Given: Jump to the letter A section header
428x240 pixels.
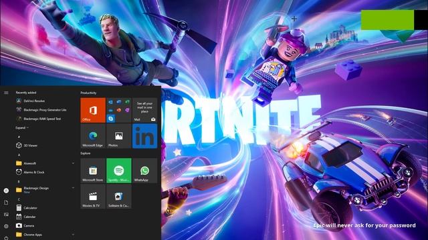Looking at the screenshot, I should coord(19,155).
